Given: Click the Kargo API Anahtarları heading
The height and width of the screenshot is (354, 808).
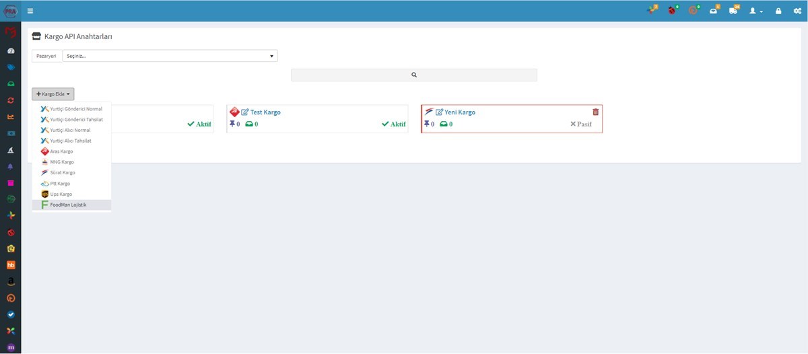Looking at the screenshot, I should [x=78, y=36].
